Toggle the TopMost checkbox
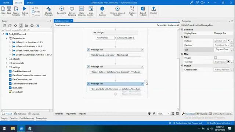Viewport: 235px width, 132px height. 228,62
